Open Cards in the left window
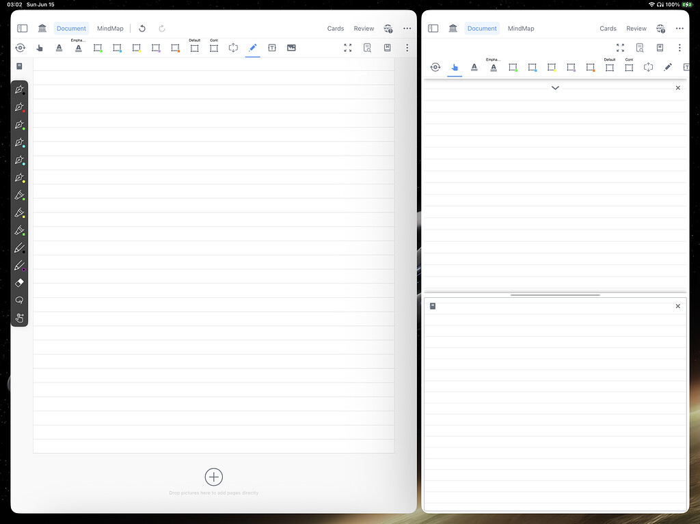This screenshot has height=524, width=700. click(336, 29)
